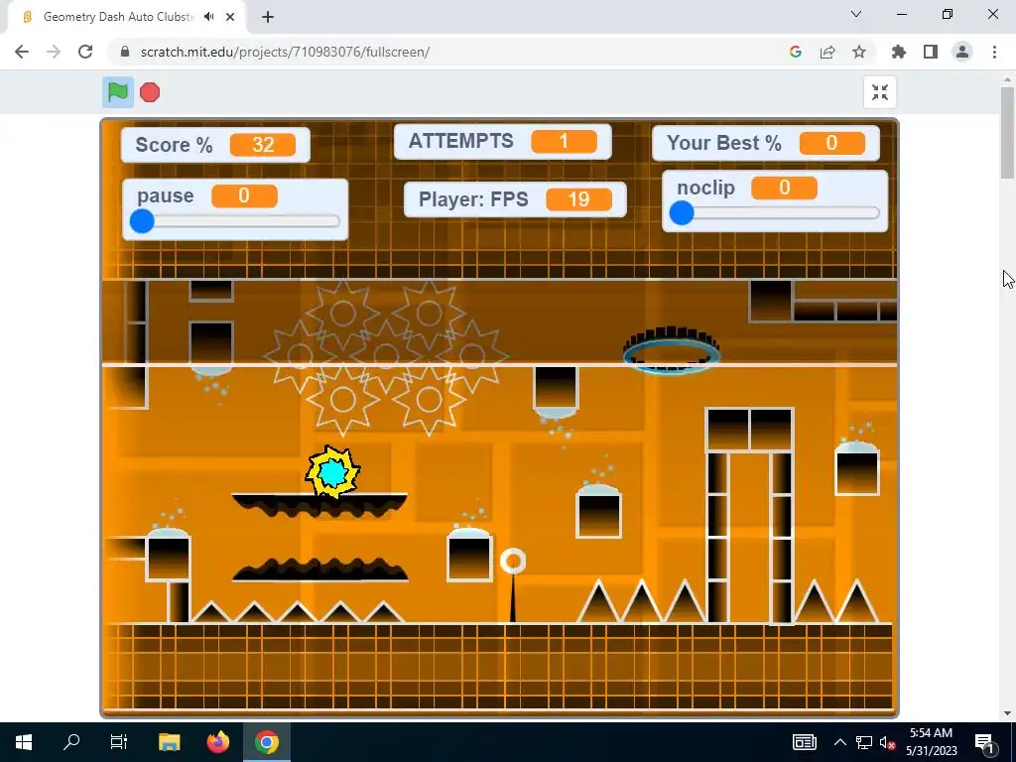The image size is (1016, 762).
Task: Open Task View on the taskbar
Action: (119, 742)
